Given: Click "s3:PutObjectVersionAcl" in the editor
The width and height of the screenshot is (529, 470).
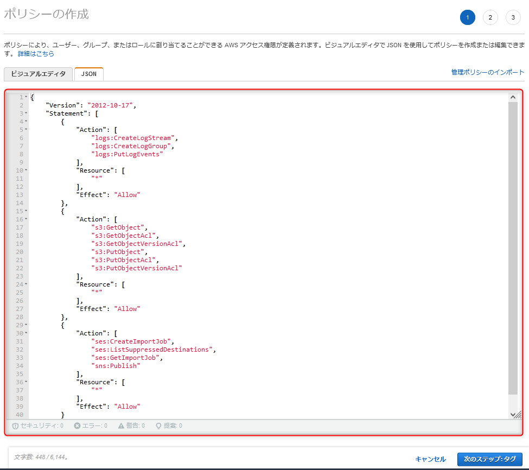Looking at the screenshot, I should (x=137, y=268).
